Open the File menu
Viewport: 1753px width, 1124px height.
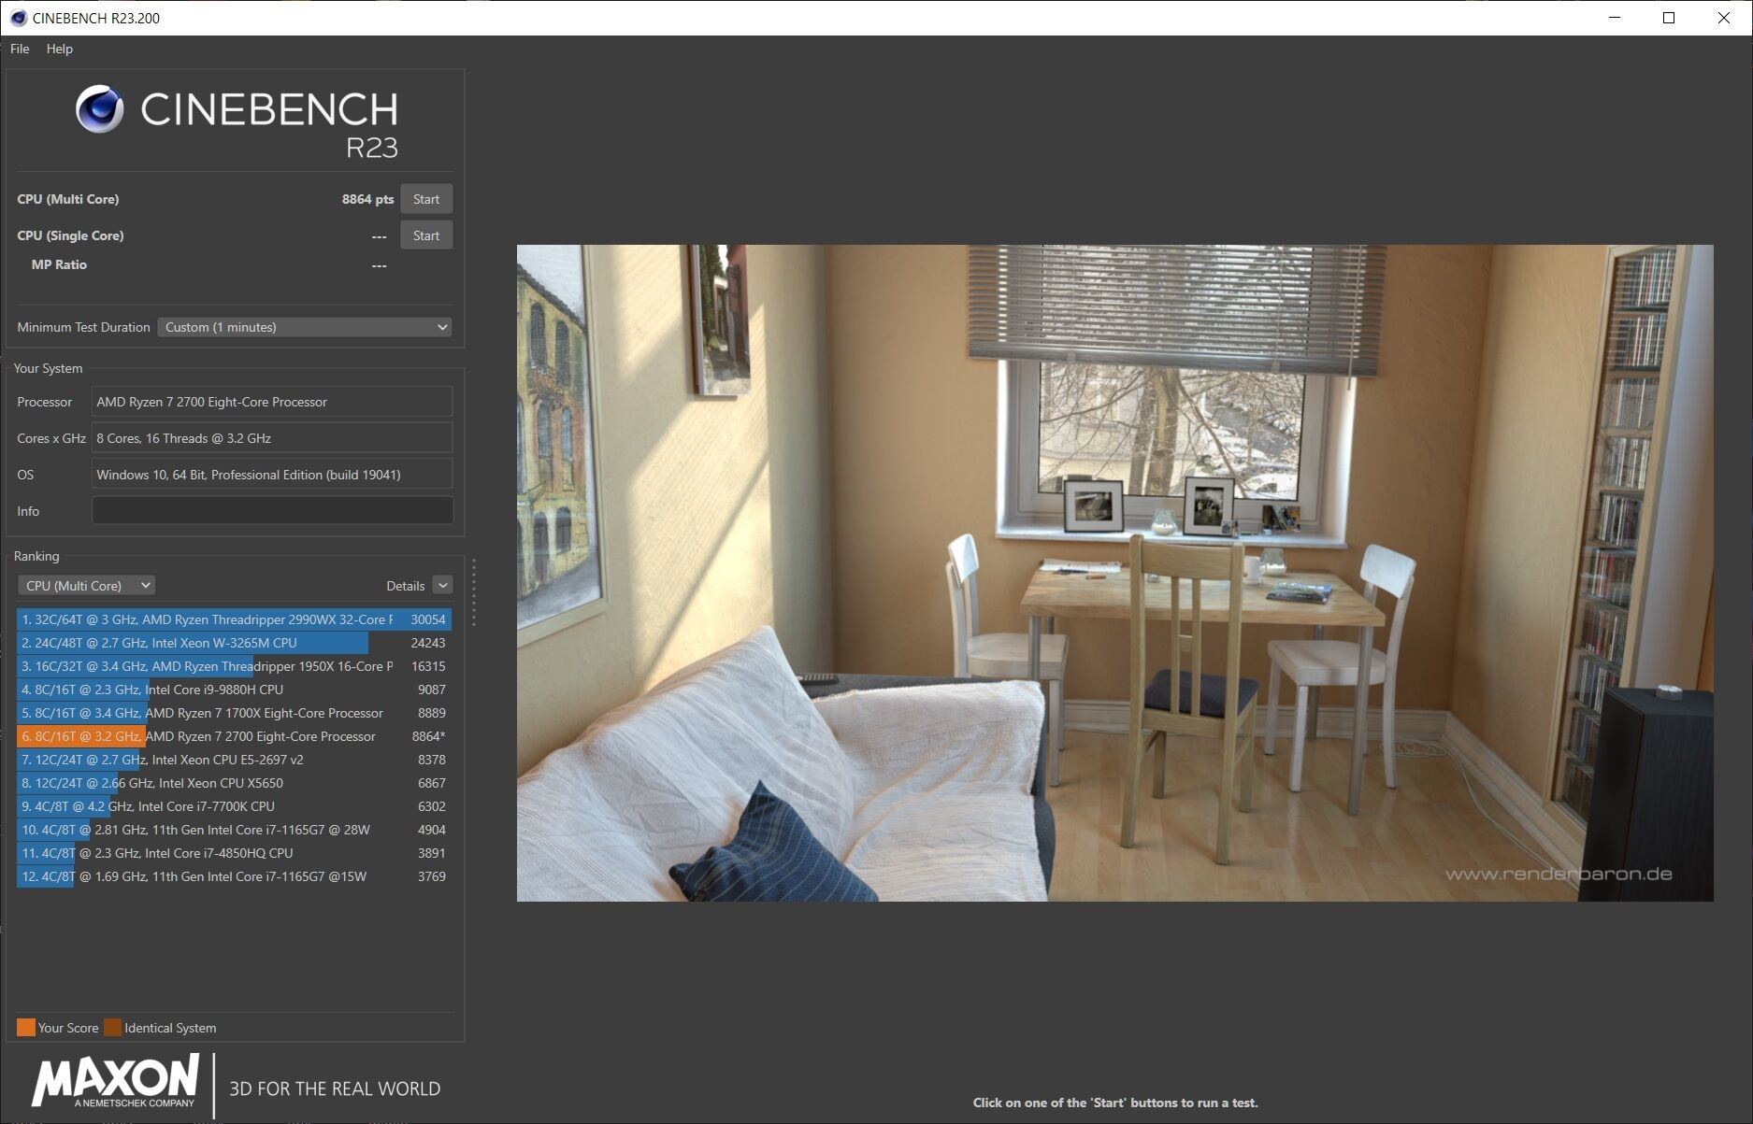click(20, 49)
